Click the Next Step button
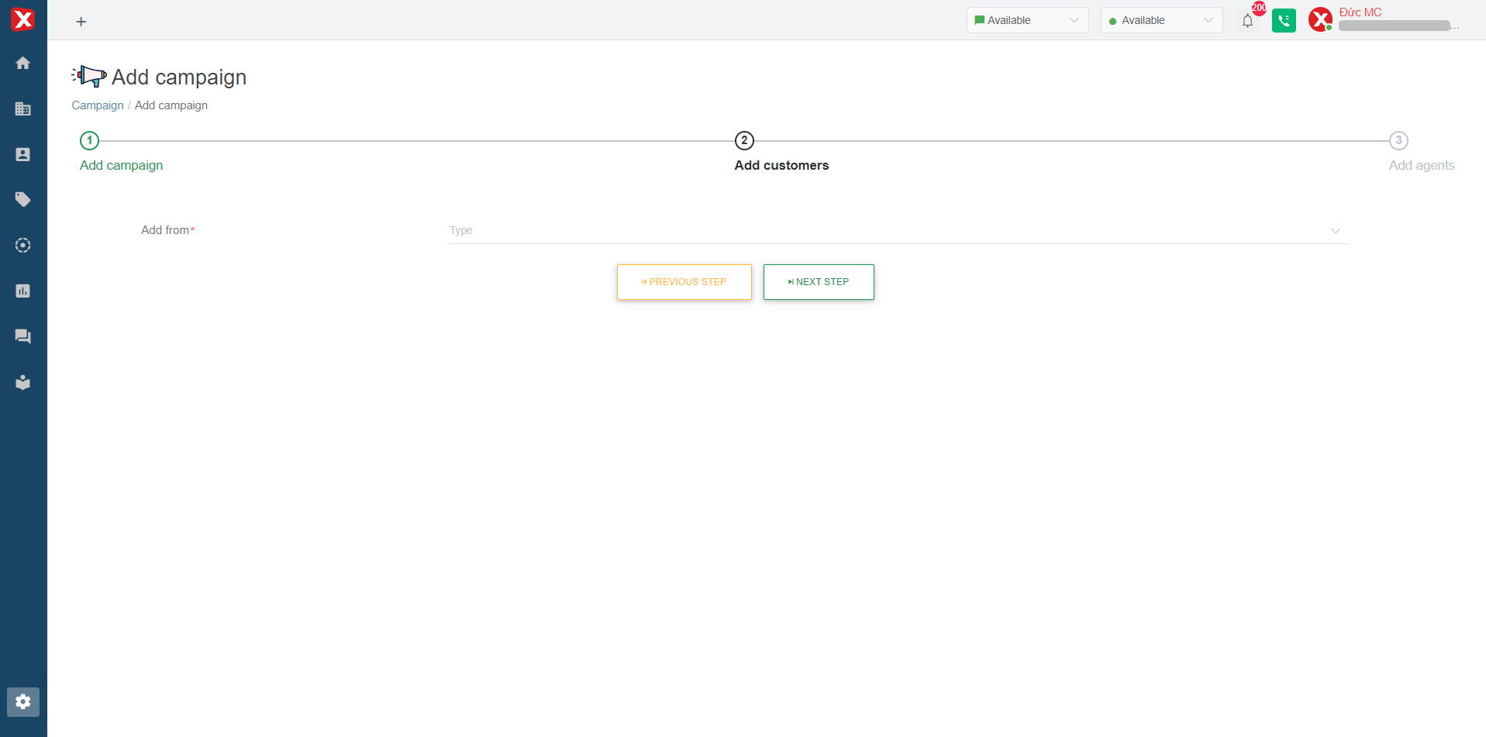This screenshot has height=737, width=1486. [x=819, y=282]
